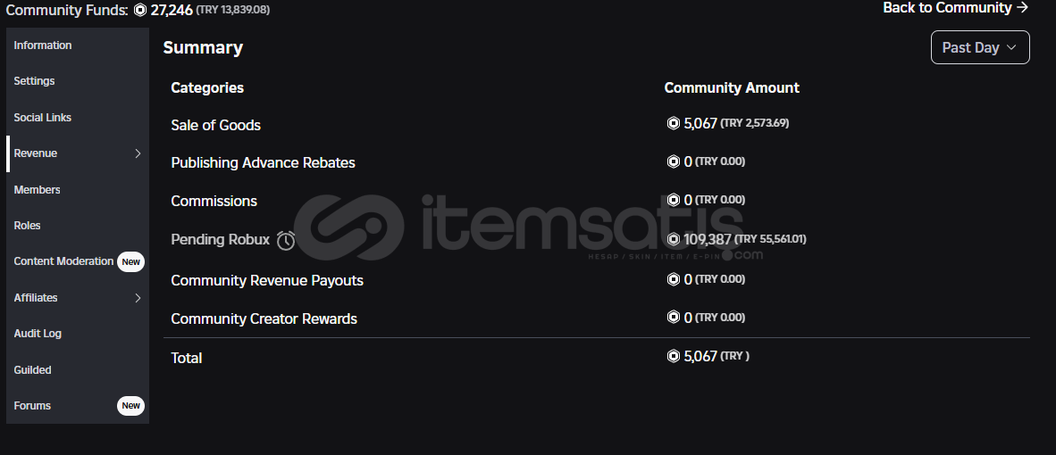
Task: Open the Information sidebar section
Action: [x=43, y=45]
